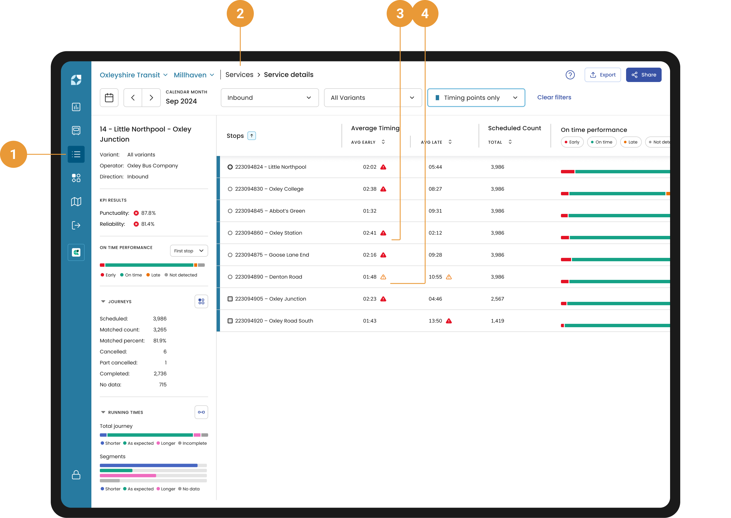Click the journeys grid view icon

(201, 302)
